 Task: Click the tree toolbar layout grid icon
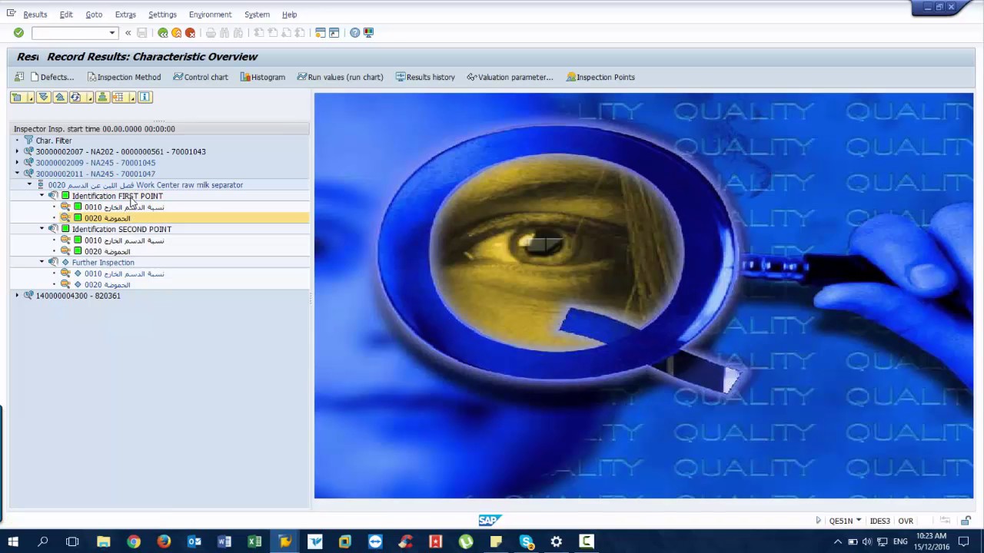coord(118,98)
